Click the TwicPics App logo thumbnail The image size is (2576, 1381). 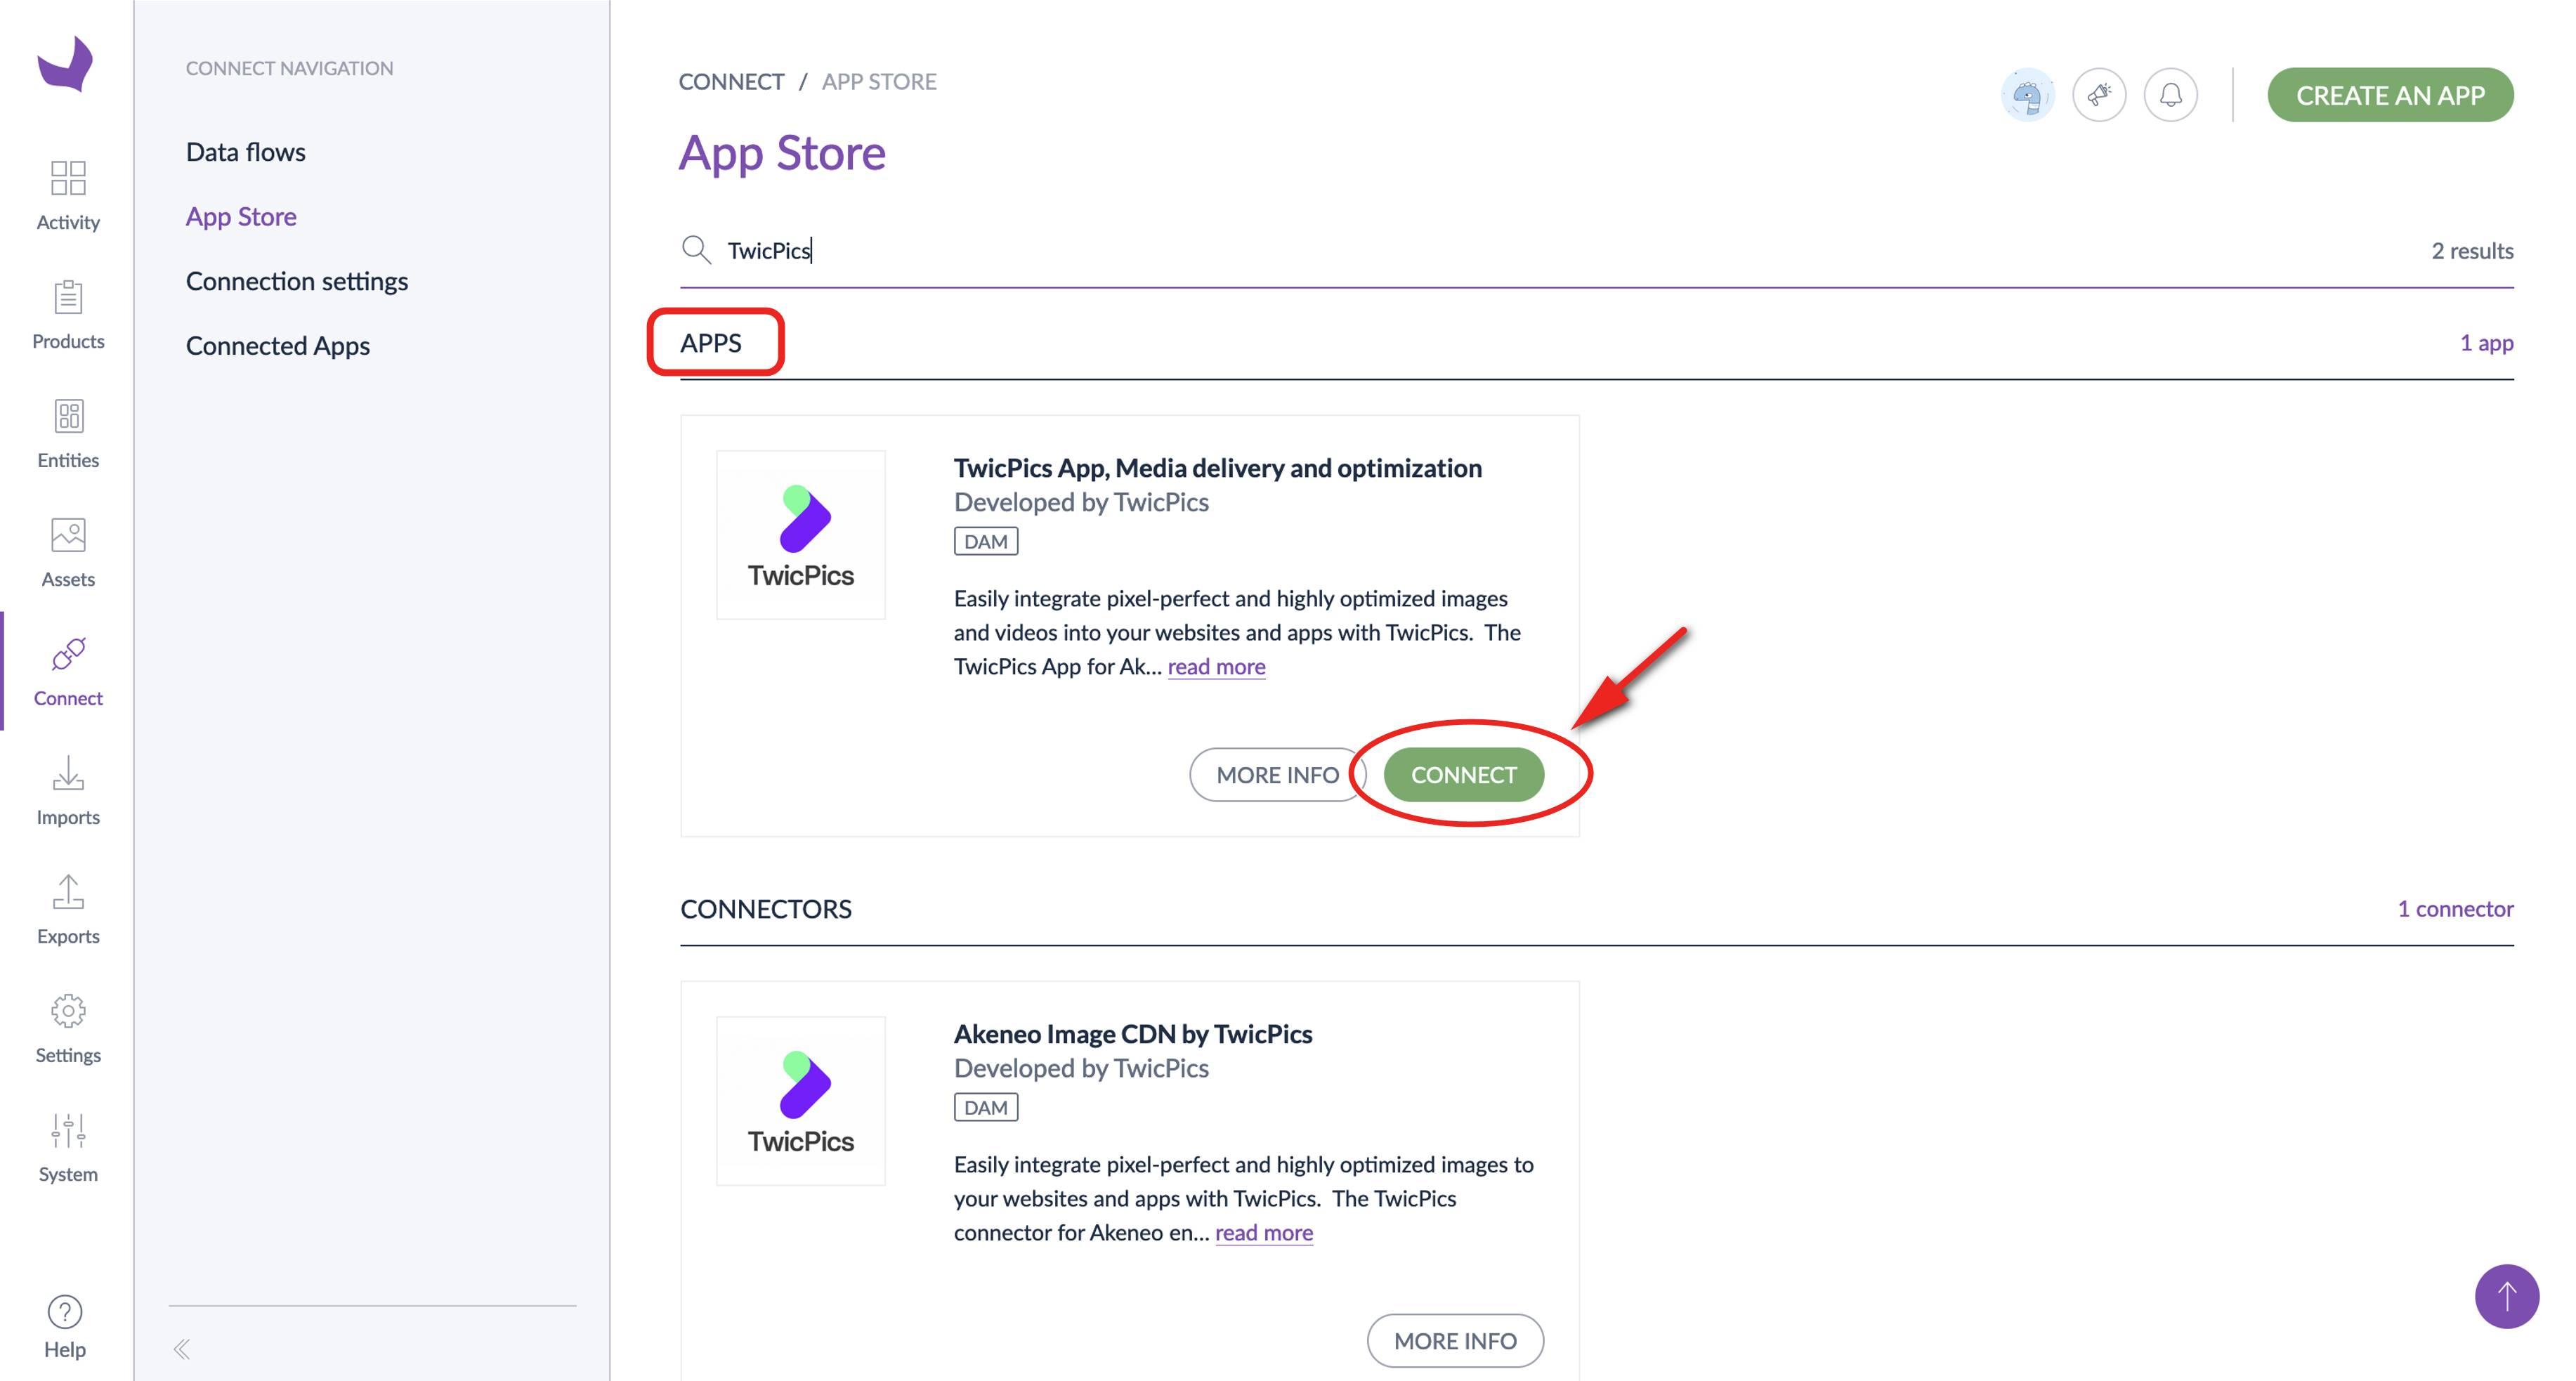(801, 535)
